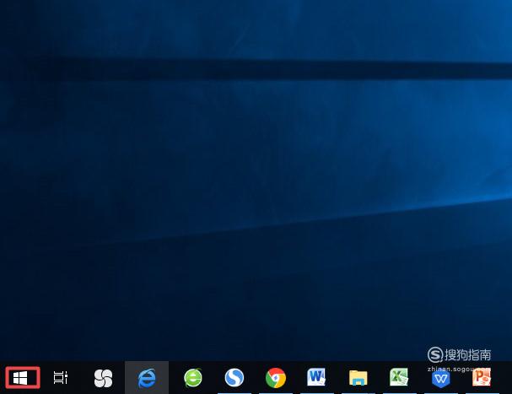Screen dimensions: 512x394
Task: Open the blue WPS shield icon
Action: click(441, 379)
